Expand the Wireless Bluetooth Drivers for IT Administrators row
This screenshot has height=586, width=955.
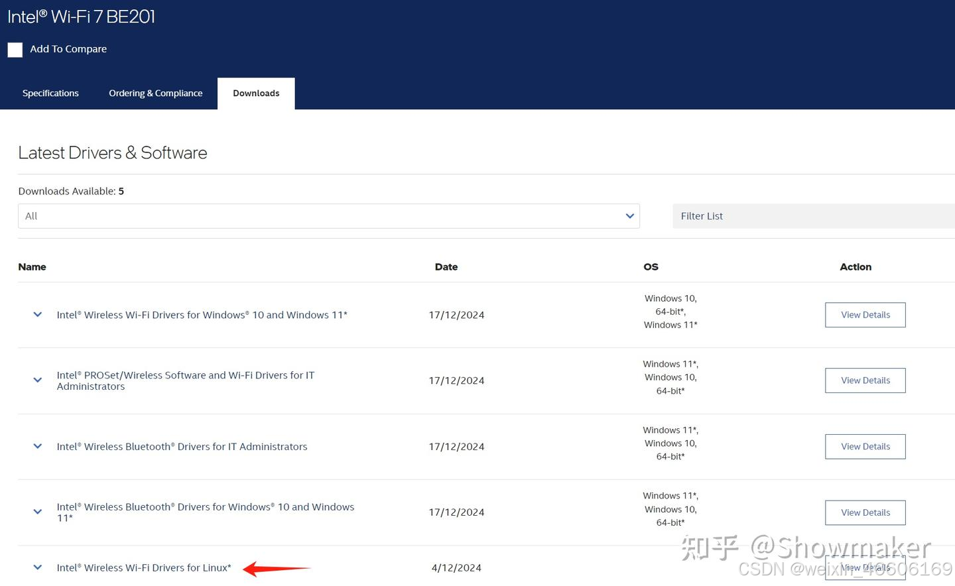pos(37,446)
